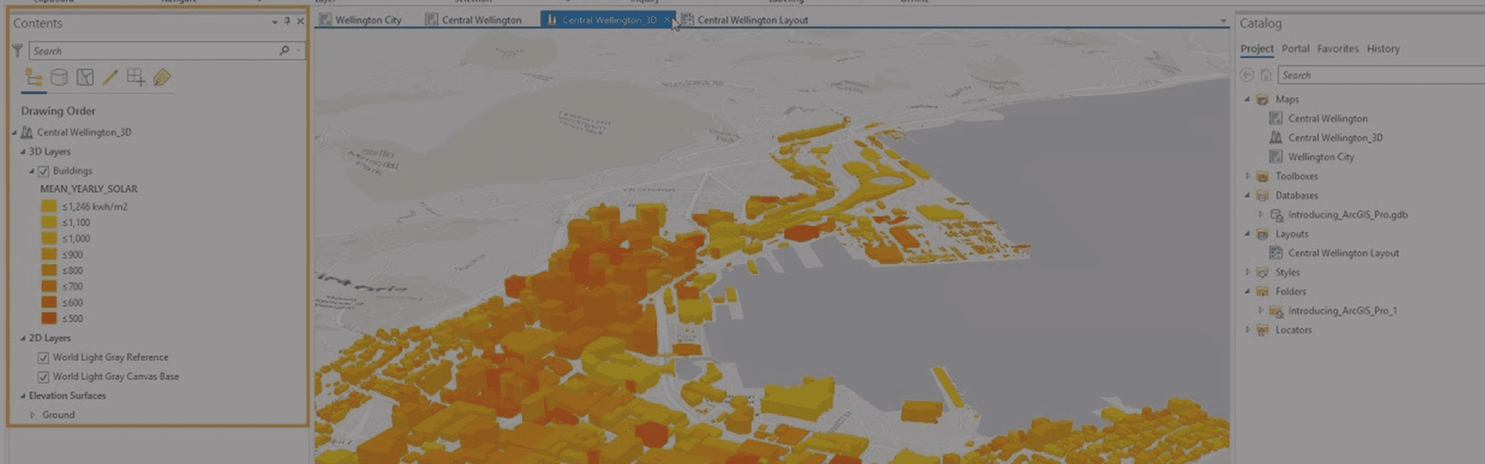Toggle World Light Gray Canvas Base checkbox

click(x=44, y=377)
